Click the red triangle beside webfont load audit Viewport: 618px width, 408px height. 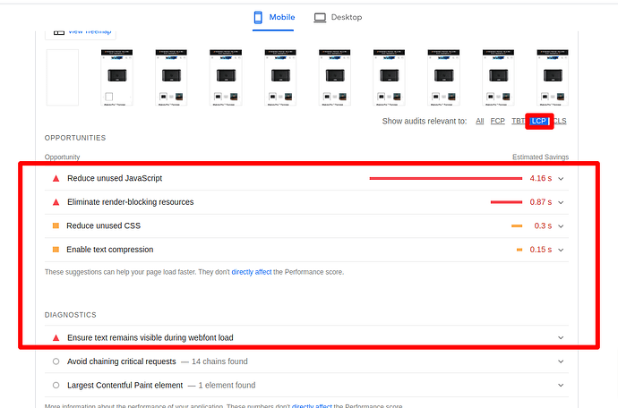point(56,338)
